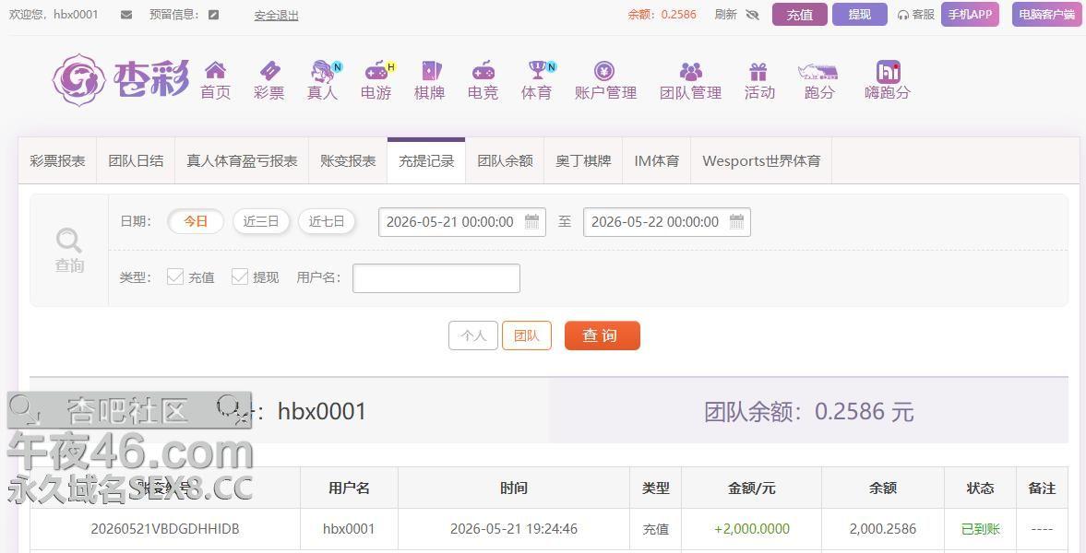This screenshot has width=1086, height=553.
Task: Click order number 20260521VBDGDHHIDB
Action: (x=165, y=529)
